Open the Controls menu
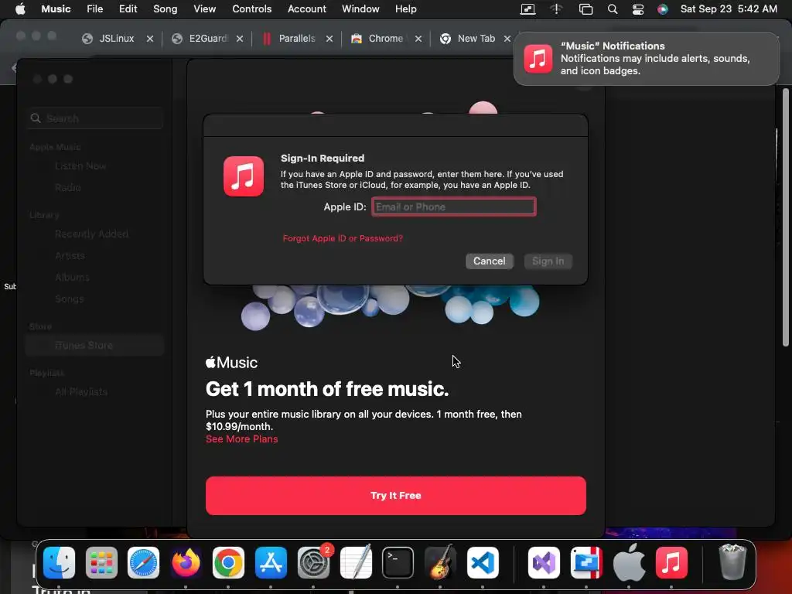The image size is (792, 594). tap(251, 9)
